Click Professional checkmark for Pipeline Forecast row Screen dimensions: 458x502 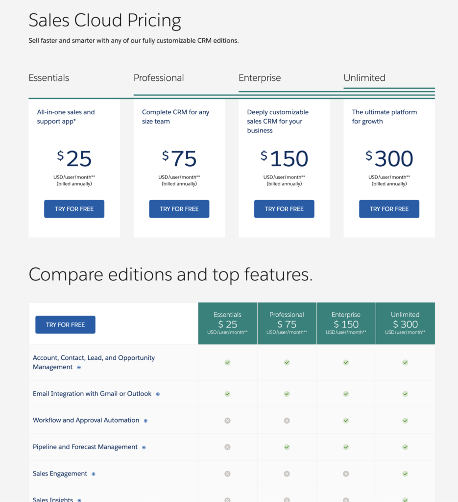pos(287,447)
